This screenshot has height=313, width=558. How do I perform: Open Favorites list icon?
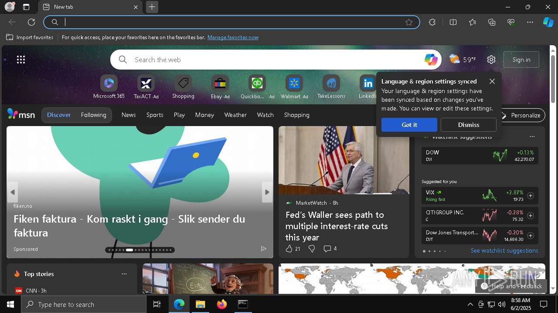pos(473,22)
